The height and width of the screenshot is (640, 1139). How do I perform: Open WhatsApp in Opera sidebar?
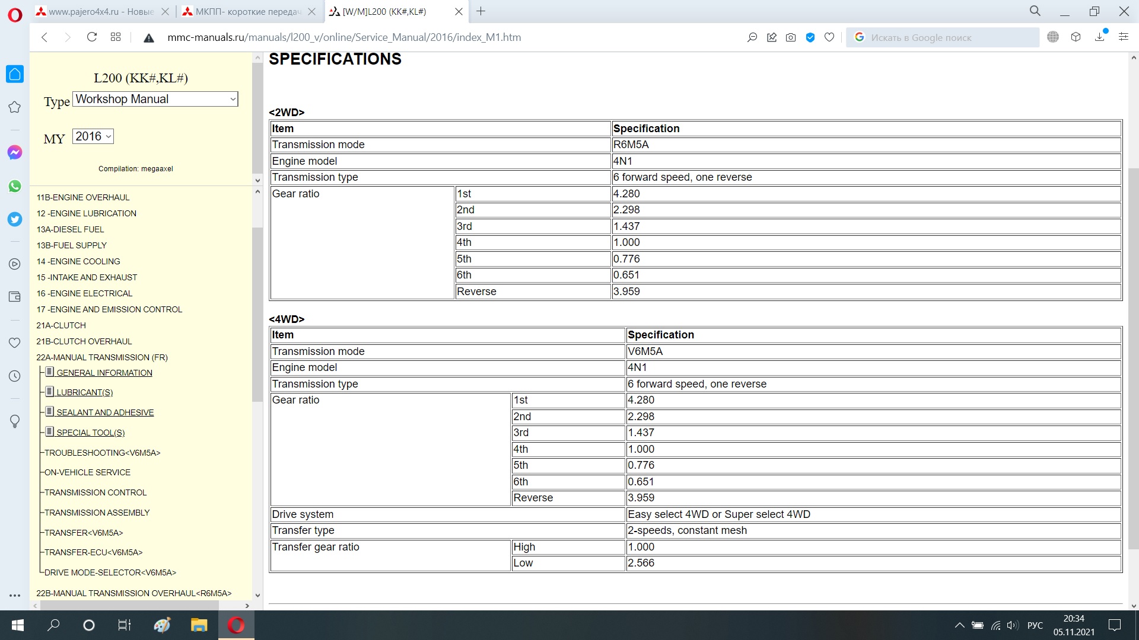point(15,186)
